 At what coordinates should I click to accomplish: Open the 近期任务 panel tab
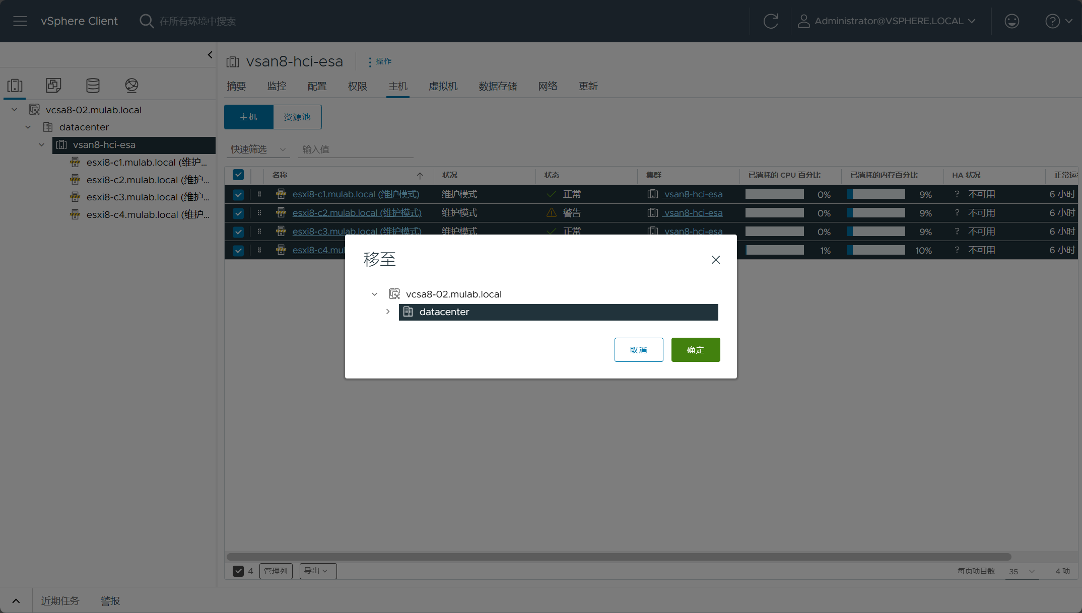(60, 601)
